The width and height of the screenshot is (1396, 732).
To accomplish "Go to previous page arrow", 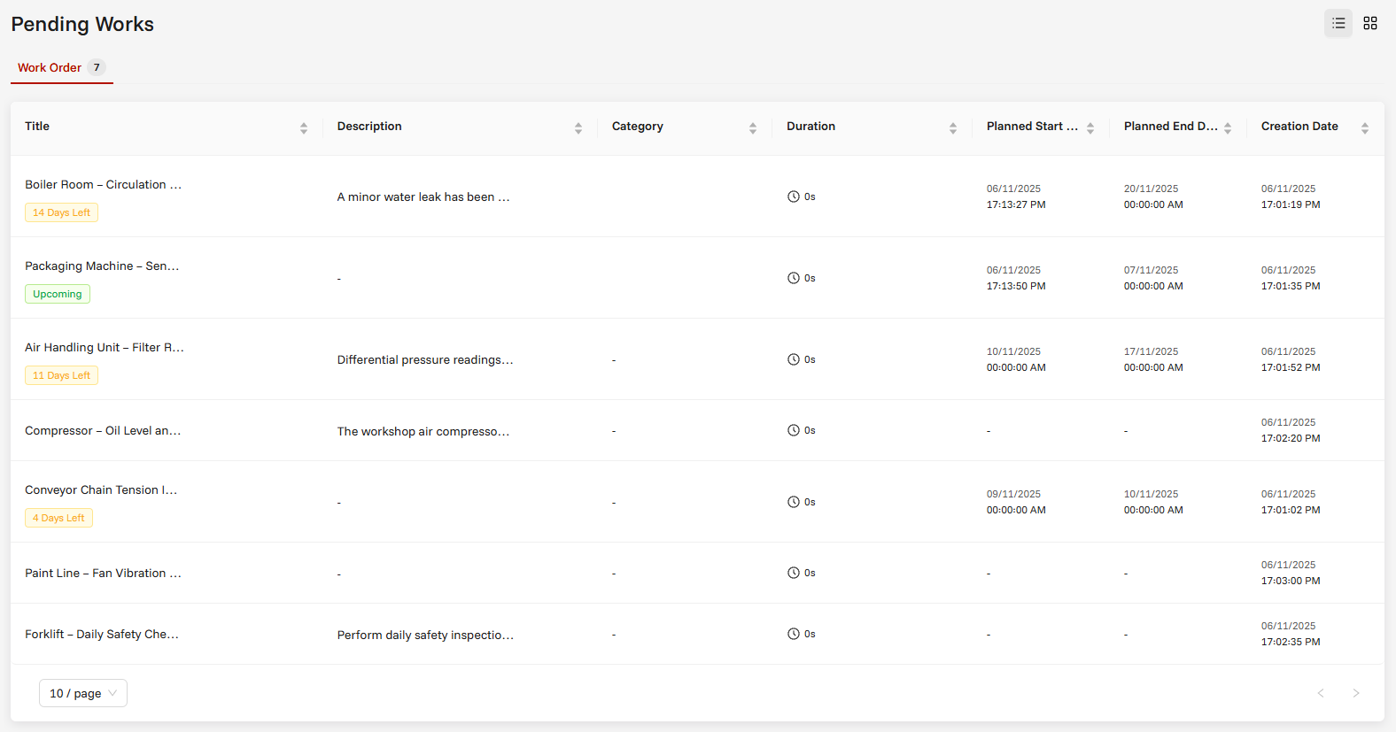I will point(1321,693).
